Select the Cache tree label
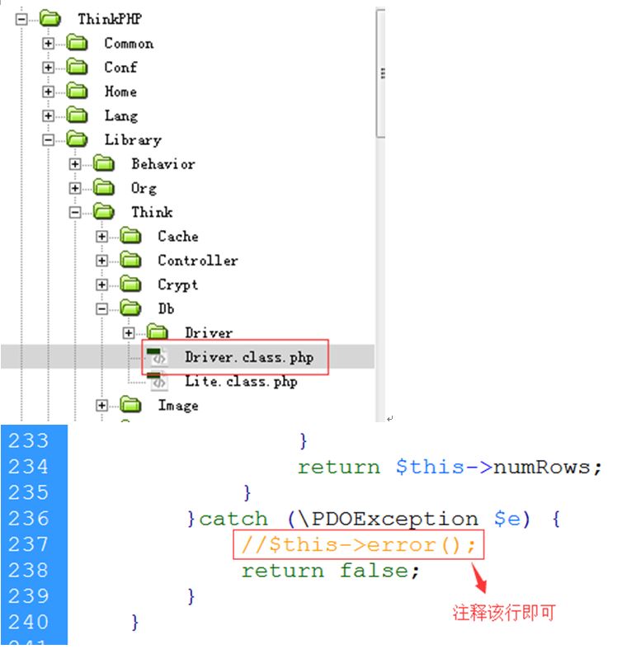Viewport: 622px width, 649px height. click(178, 236)
